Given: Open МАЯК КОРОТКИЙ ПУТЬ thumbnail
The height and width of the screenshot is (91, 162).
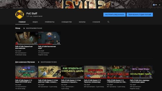Looking at the screenshot, I should 26,72.
